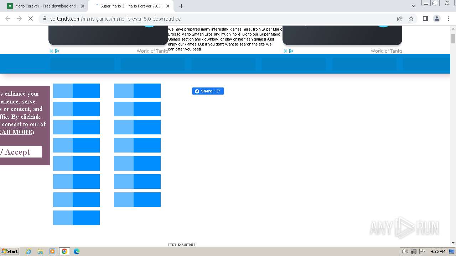Open the READ MORE cookie policy link
This screenshot has width=456, height=256.
coord(16,132)
